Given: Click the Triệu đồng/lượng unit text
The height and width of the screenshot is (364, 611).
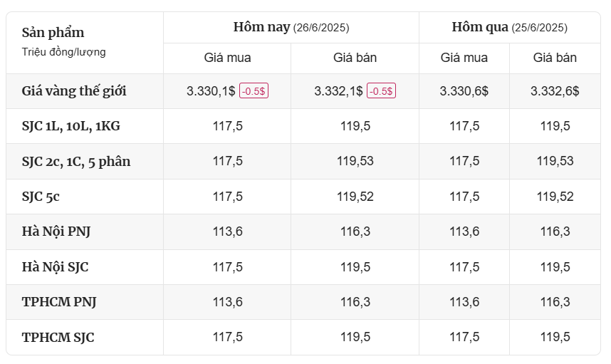Looking at the screenshot, I should [x=63, y=52].
